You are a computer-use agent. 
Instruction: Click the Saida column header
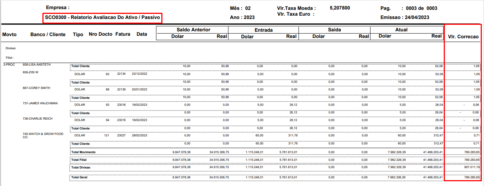(334, 30)
